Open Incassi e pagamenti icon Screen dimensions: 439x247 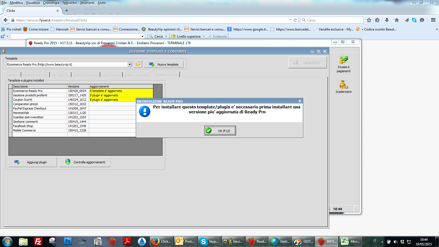(344, 64)
